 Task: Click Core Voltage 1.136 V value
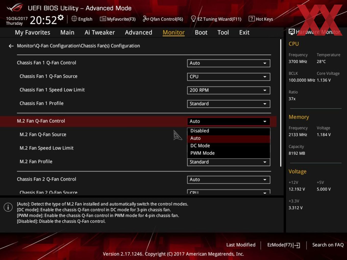(324, 80)
